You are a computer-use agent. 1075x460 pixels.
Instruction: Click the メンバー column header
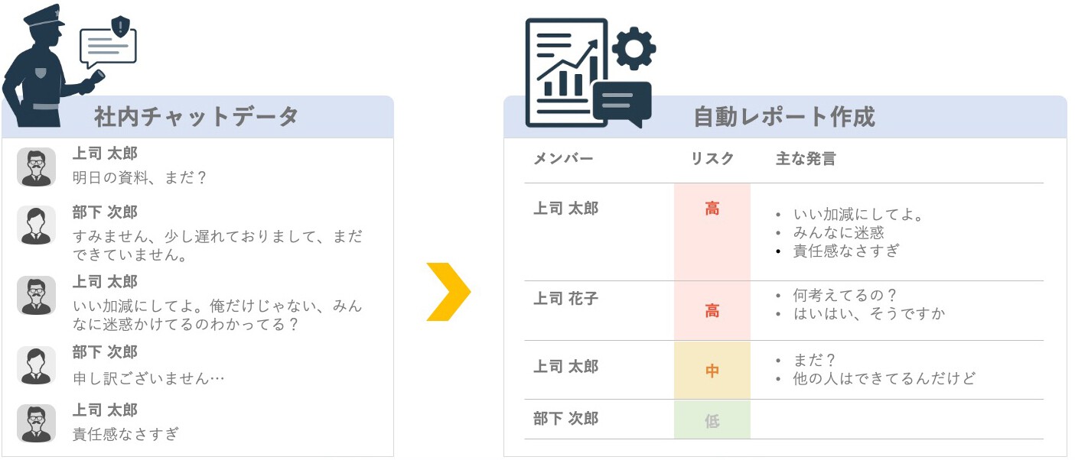(563, 159)
